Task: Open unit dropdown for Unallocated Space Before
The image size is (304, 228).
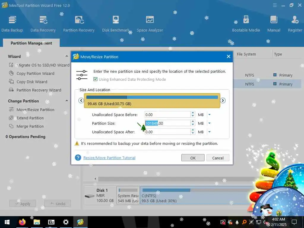Action: [209, 115]
